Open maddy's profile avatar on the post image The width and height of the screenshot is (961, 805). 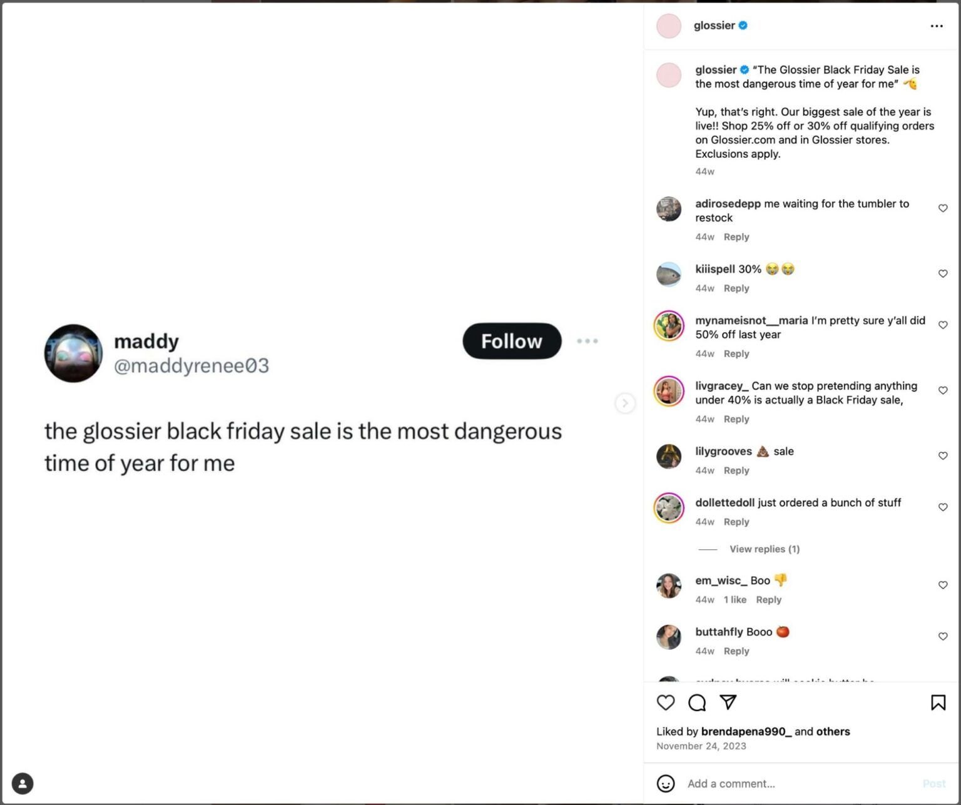coord(73,353)
